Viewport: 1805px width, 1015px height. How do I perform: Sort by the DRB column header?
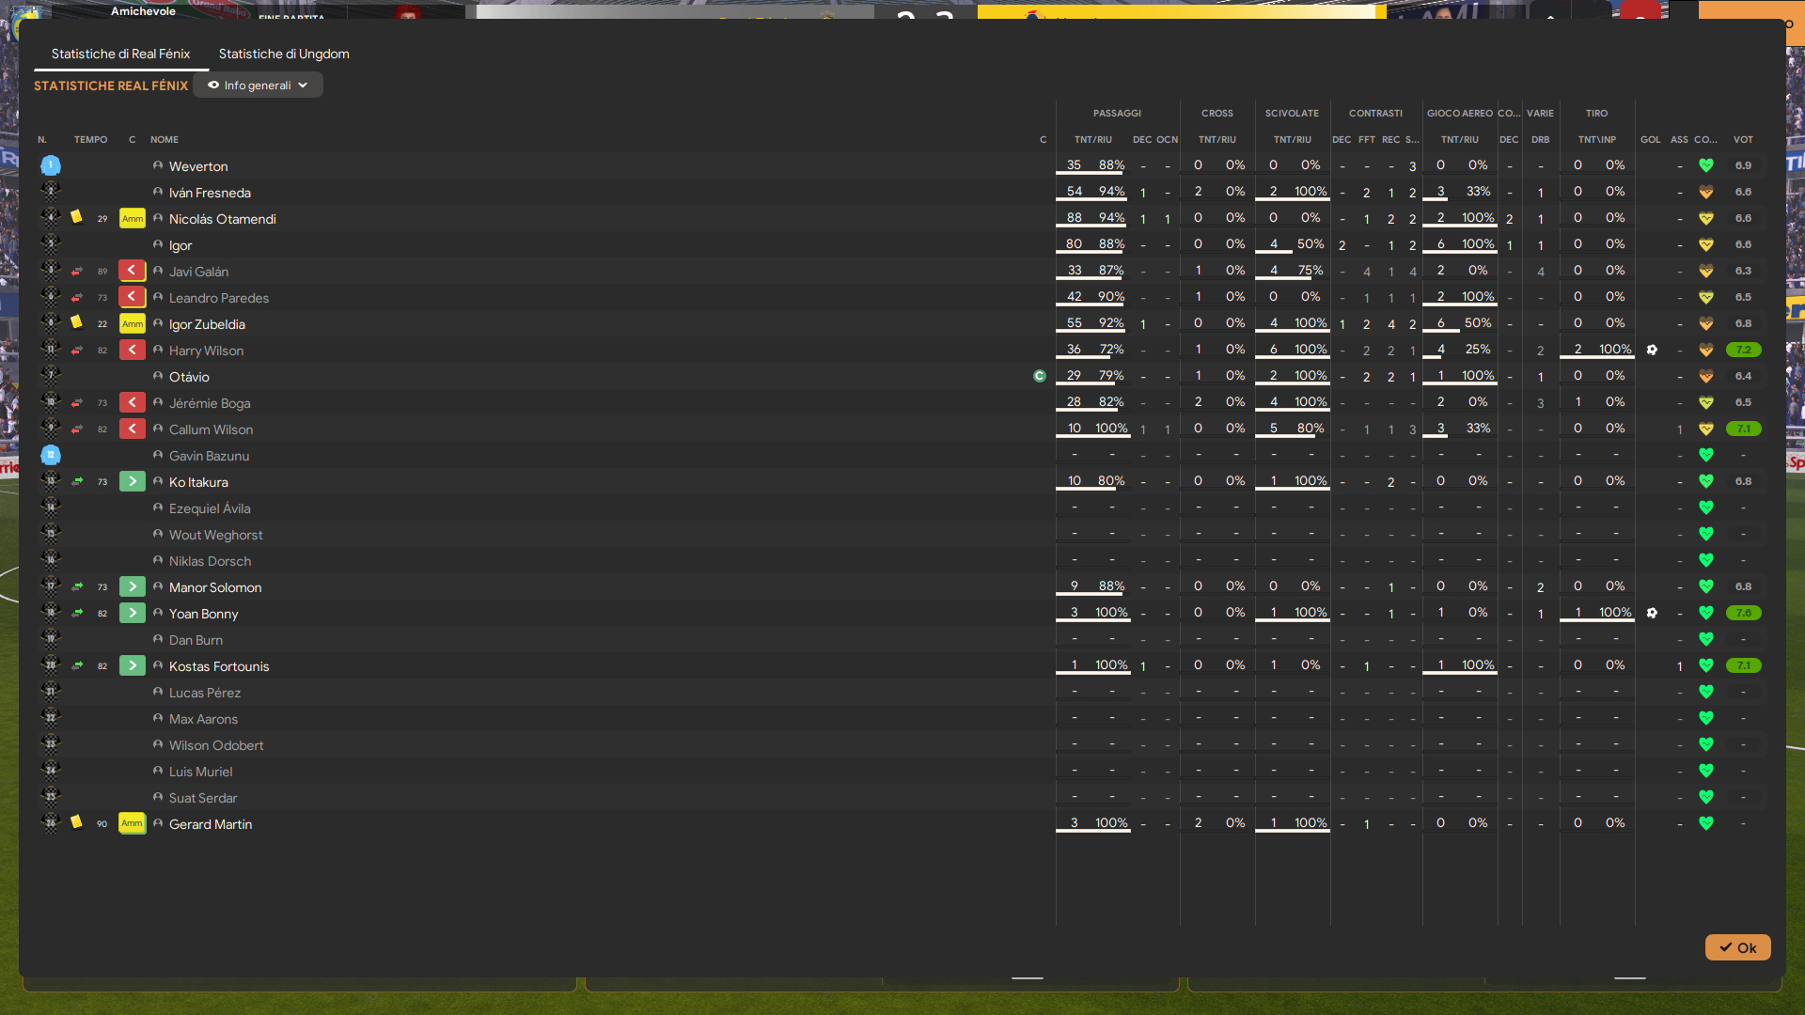[x=1540, y=139]
